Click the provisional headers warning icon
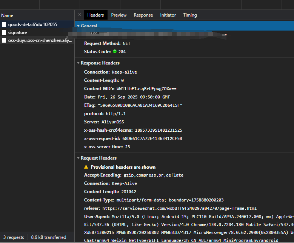 (86, 167)
